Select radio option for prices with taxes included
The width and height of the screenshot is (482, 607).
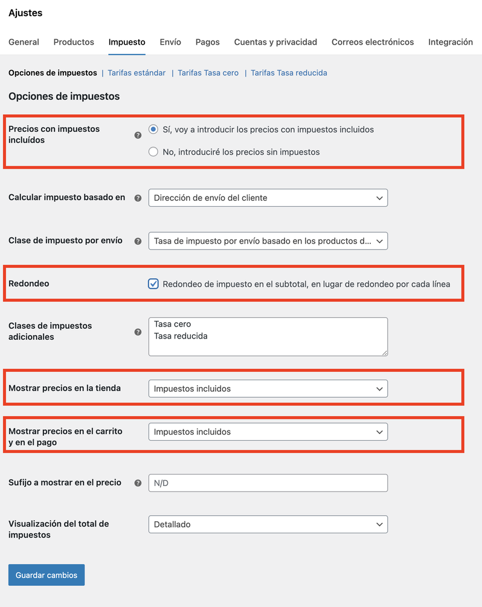tap(153, 129)
